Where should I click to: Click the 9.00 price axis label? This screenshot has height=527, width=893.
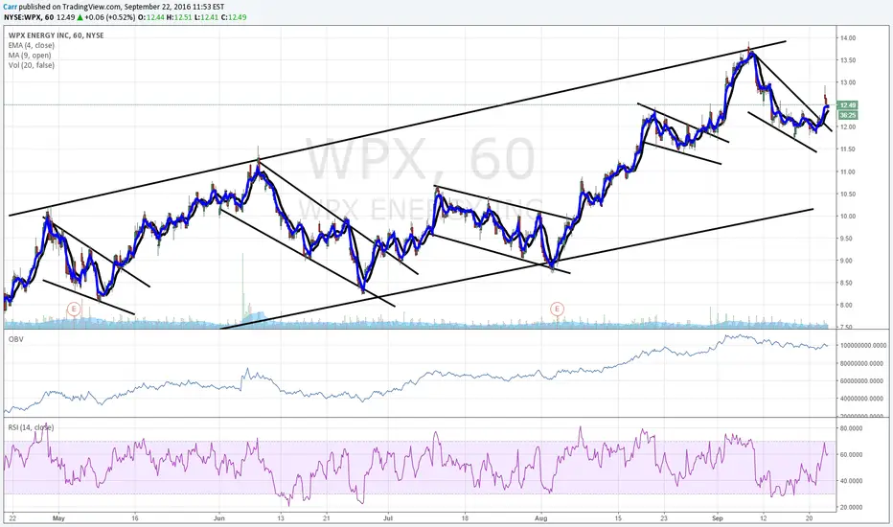pyautogui.click(x=847, y=261)
